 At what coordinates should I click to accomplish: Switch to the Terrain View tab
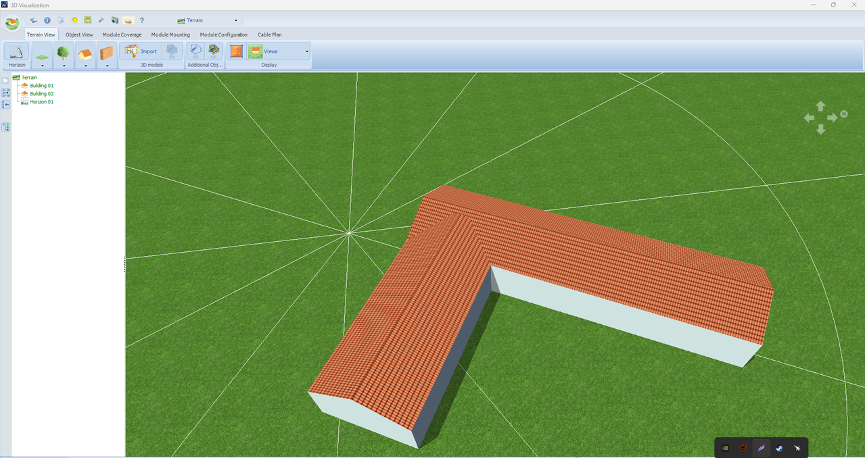coord(41,34)
